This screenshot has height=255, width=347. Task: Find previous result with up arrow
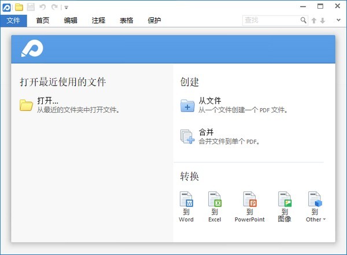(314, 21)
